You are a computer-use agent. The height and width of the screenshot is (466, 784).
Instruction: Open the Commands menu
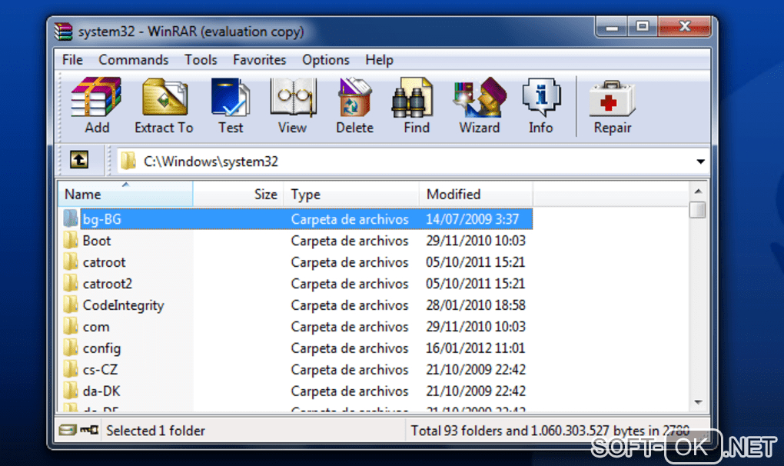point(134,59)
